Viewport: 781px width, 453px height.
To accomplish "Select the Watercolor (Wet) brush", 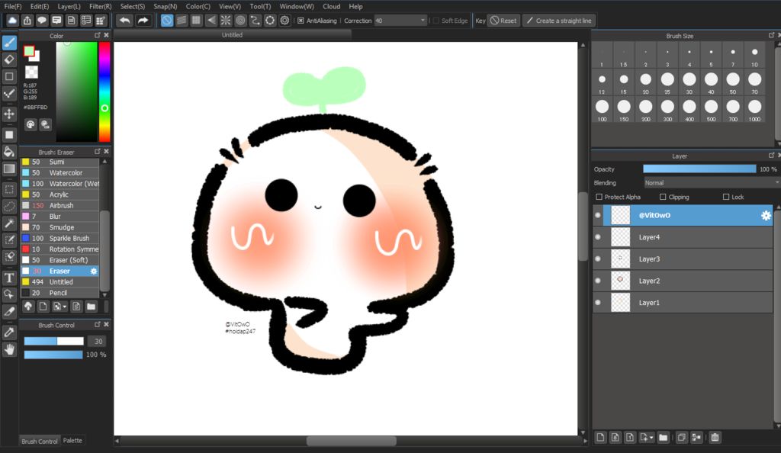I will click(x=59, y=184).
